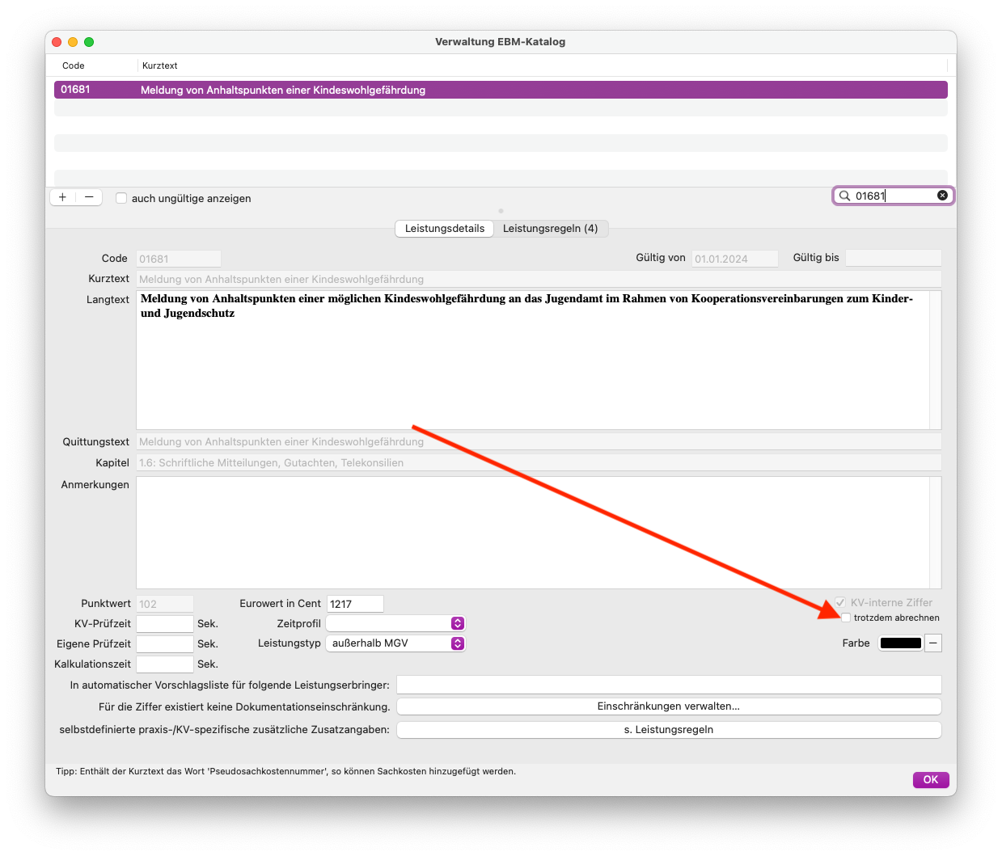Image resolution: width=1002 pixels, height=856 pixels.
Task: Select the Leistungsdetails tab
Action: 445,229
